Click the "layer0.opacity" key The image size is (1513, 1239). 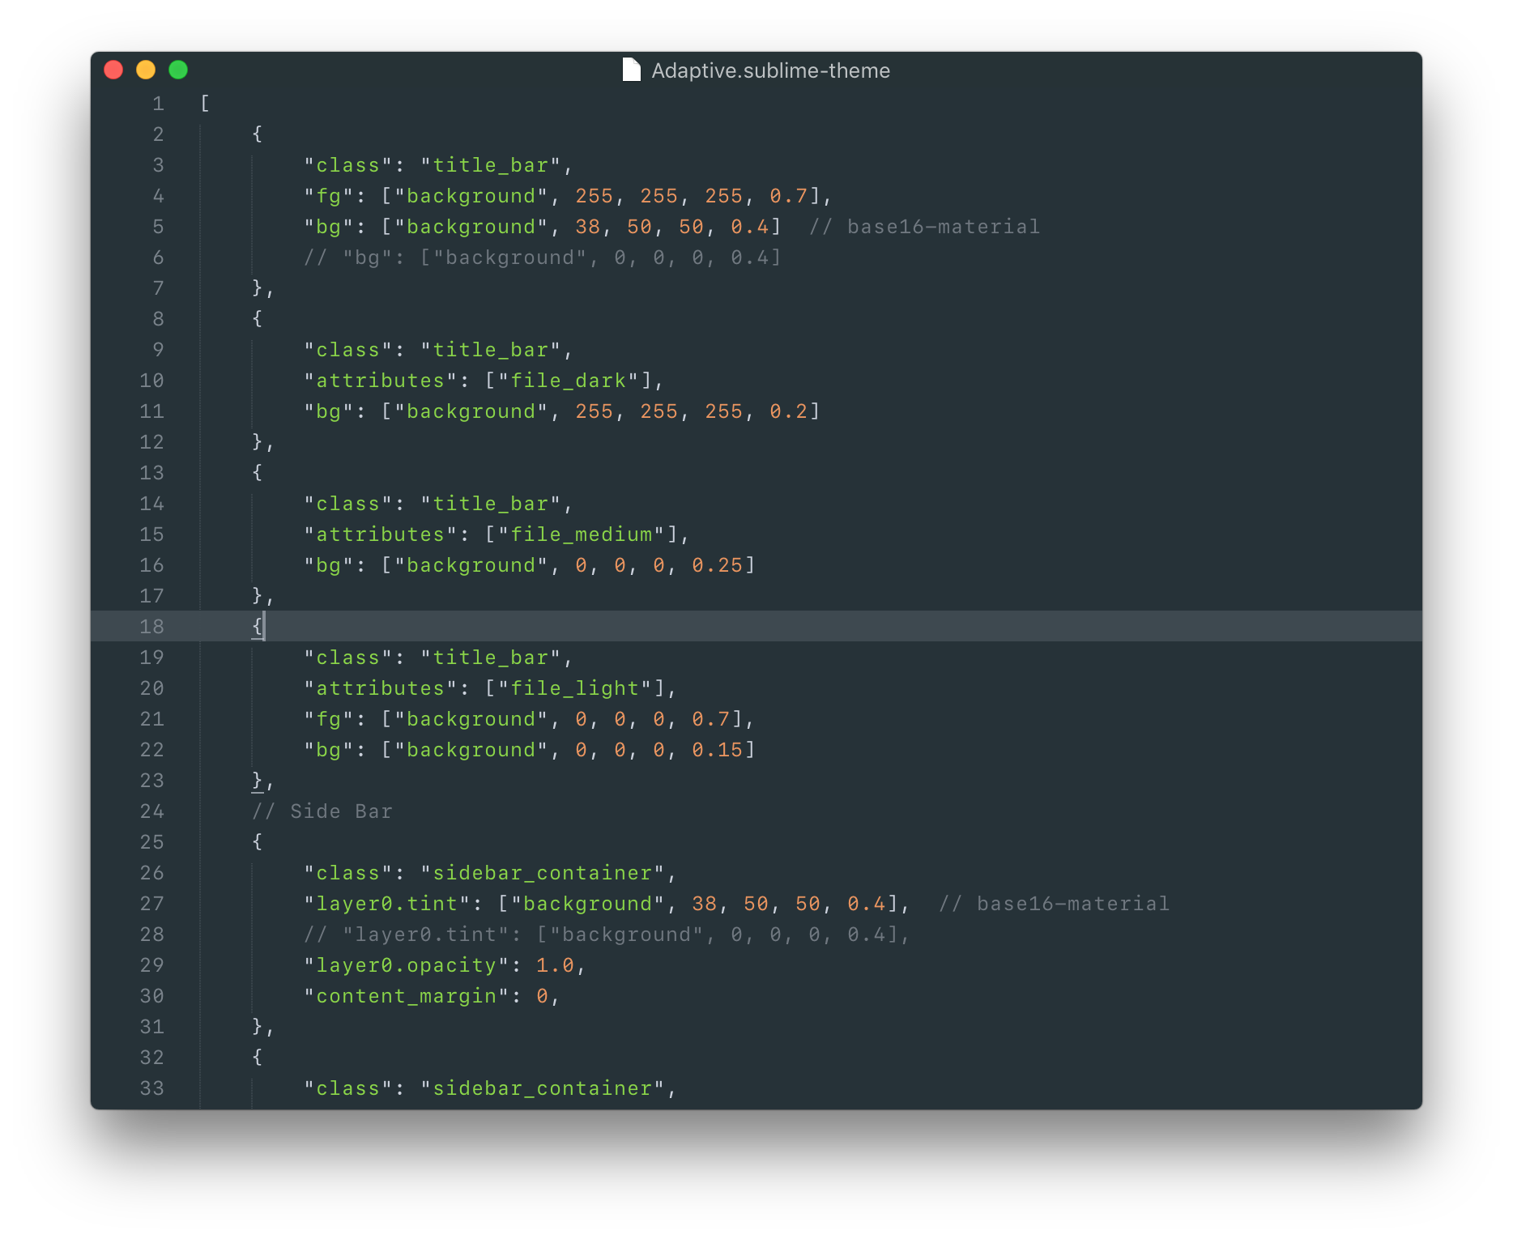(x=407, y=965)
